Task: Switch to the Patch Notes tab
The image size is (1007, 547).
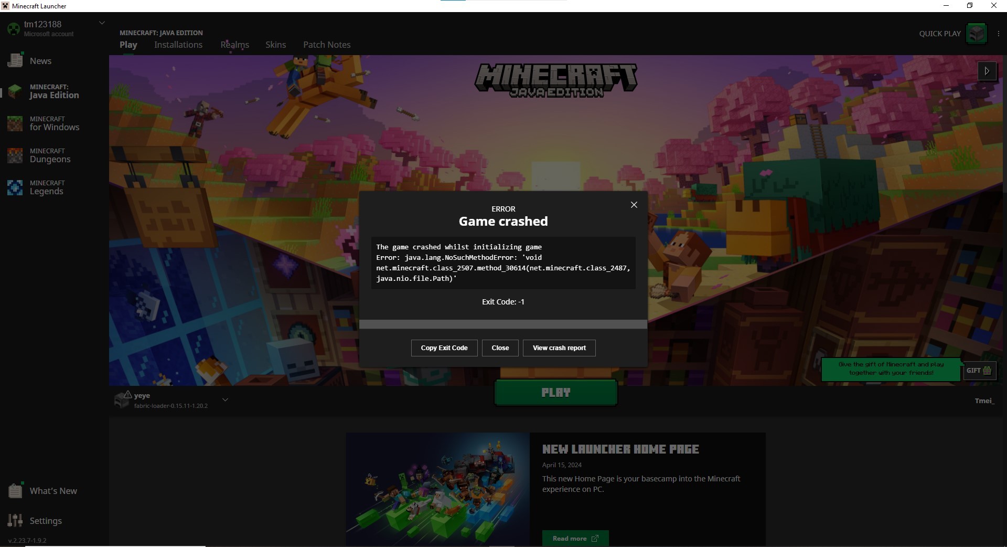Action: (x=327, y=45)
